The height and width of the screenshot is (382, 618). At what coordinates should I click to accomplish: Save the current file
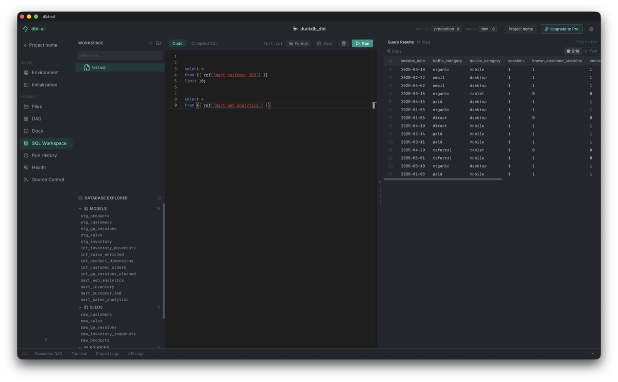click(324, 43)
